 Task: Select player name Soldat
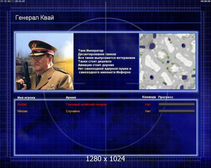(x=22, y=104)
